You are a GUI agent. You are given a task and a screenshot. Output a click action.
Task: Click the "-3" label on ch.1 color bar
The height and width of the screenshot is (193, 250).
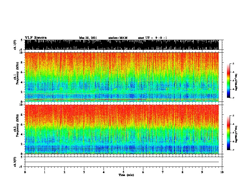[x=233, y=63]
